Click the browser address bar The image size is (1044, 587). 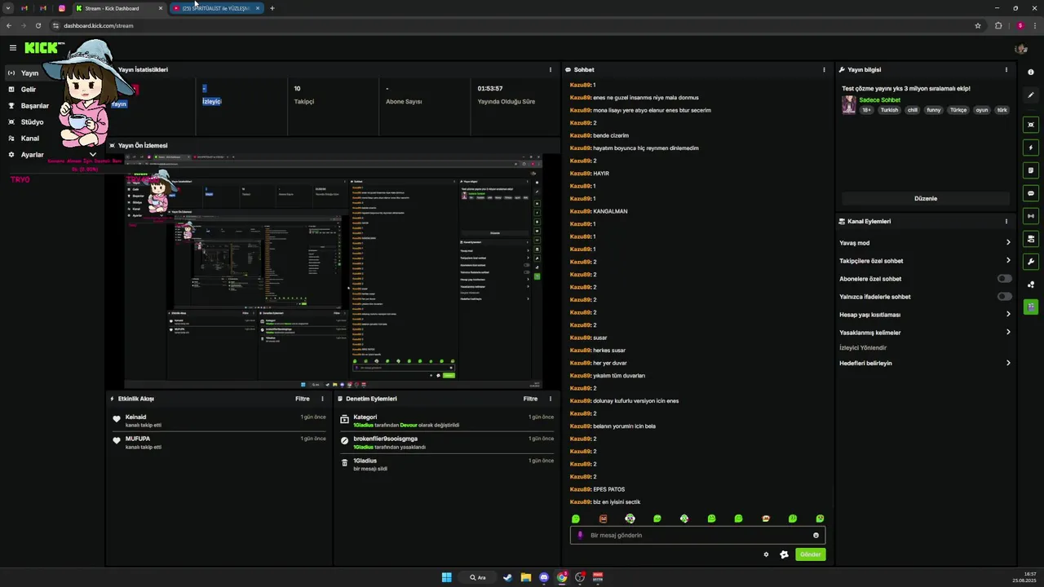pyautogui.click(x=514, y=25)
